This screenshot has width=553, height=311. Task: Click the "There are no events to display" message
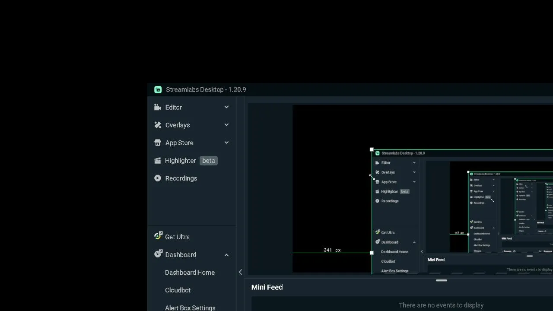(441, 305)
